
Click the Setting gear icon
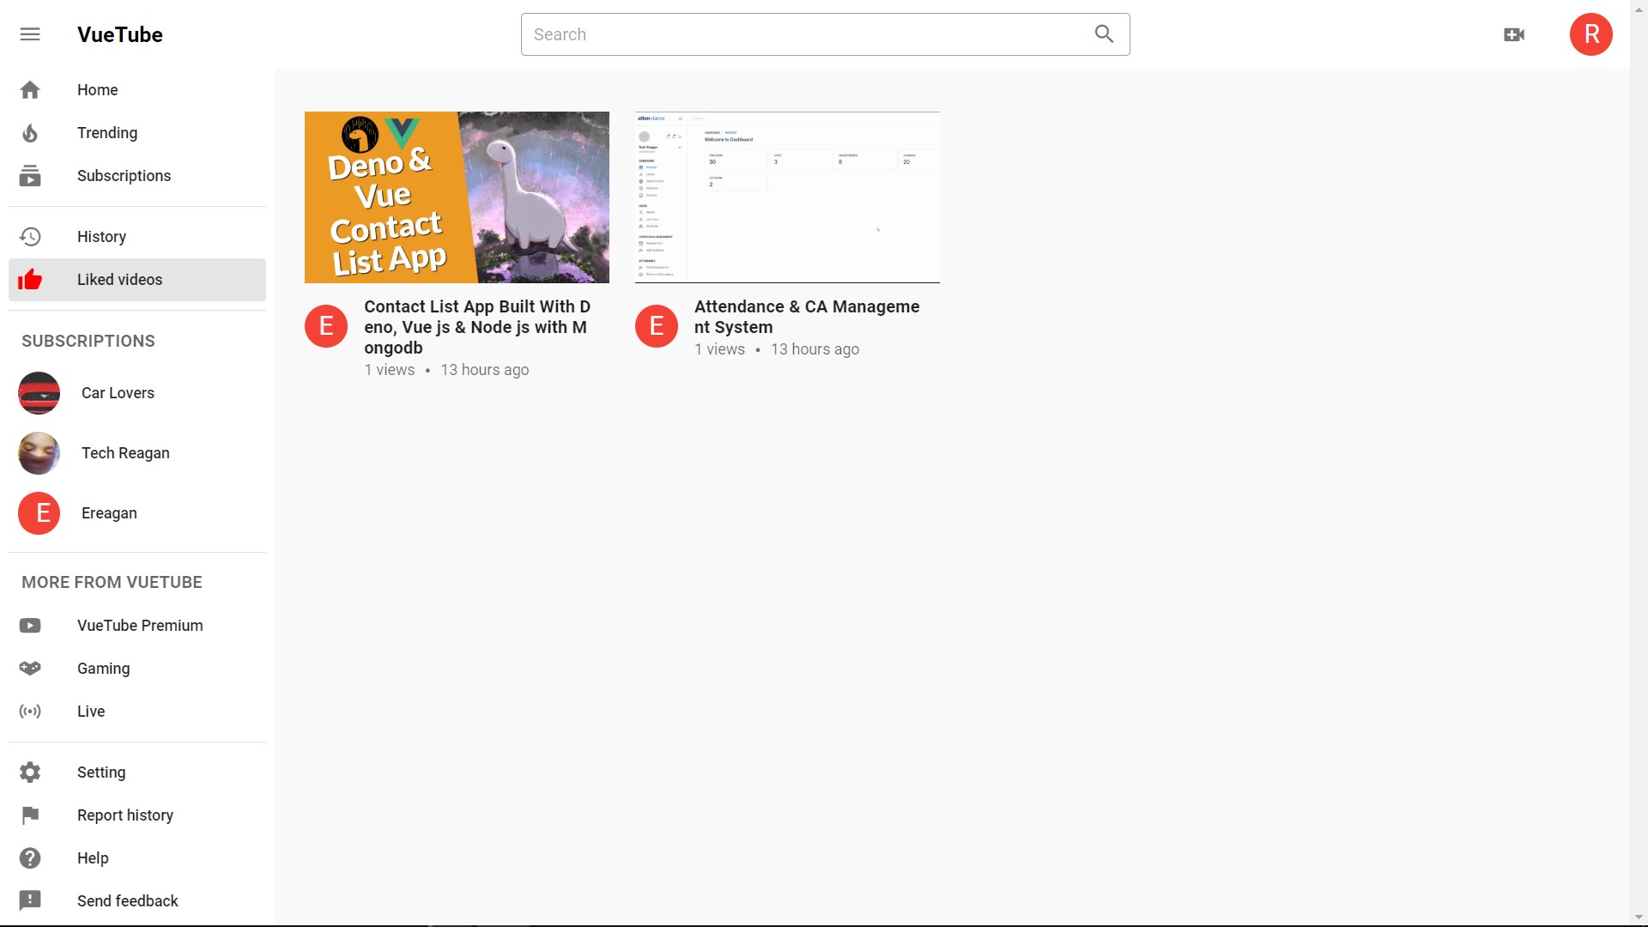point(30,772)
